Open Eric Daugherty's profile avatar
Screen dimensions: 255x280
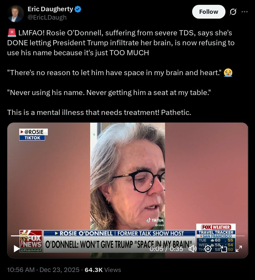15,13
